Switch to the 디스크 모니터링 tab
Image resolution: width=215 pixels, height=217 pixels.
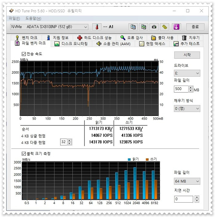[x=71, y=44]
